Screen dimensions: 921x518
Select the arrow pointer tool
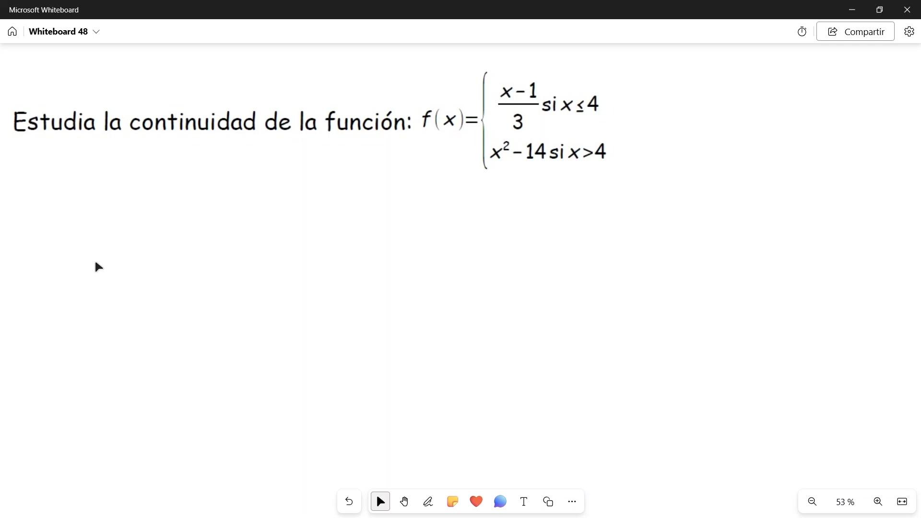(380, 502)
